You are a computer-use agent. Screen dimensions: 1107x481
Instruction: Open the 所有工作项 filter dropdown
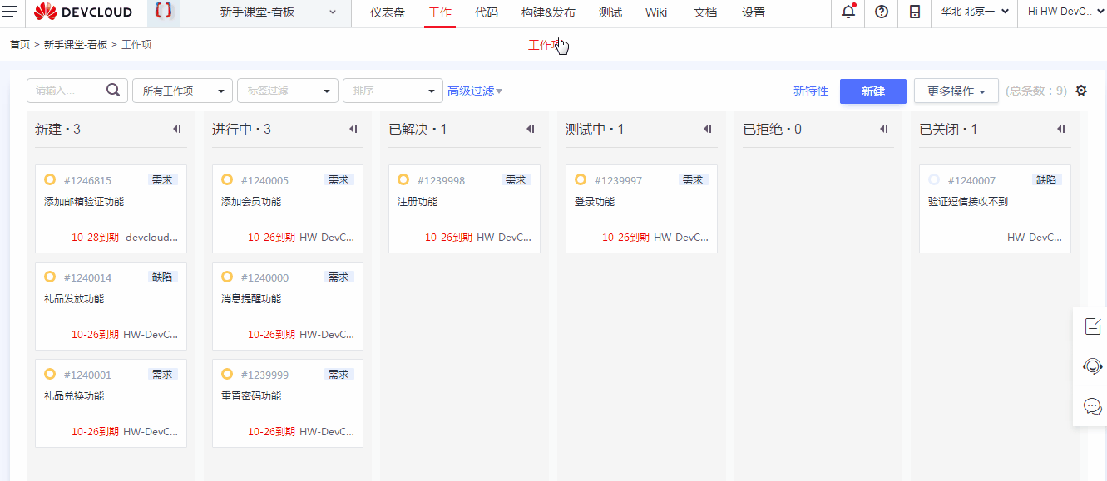[x=182, y=90]
